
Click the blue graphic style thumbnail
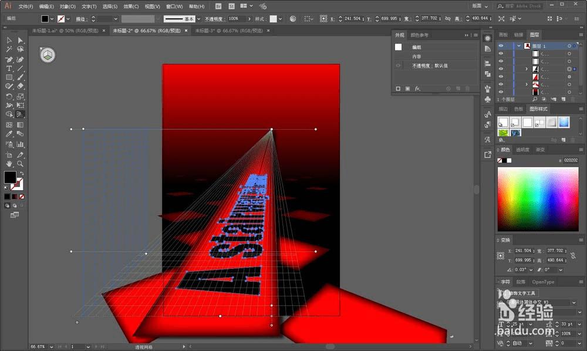[564, 122]
